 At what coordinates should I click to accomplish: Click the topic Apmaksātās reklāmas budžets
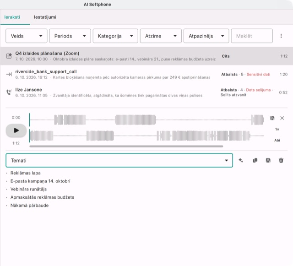click(x=42, y=197)
